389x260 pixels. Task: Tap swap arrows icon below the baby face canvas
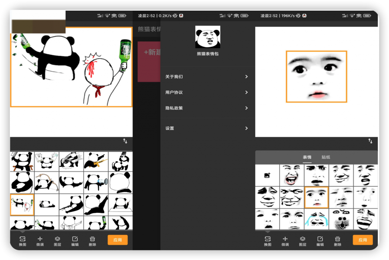(370, 141)
